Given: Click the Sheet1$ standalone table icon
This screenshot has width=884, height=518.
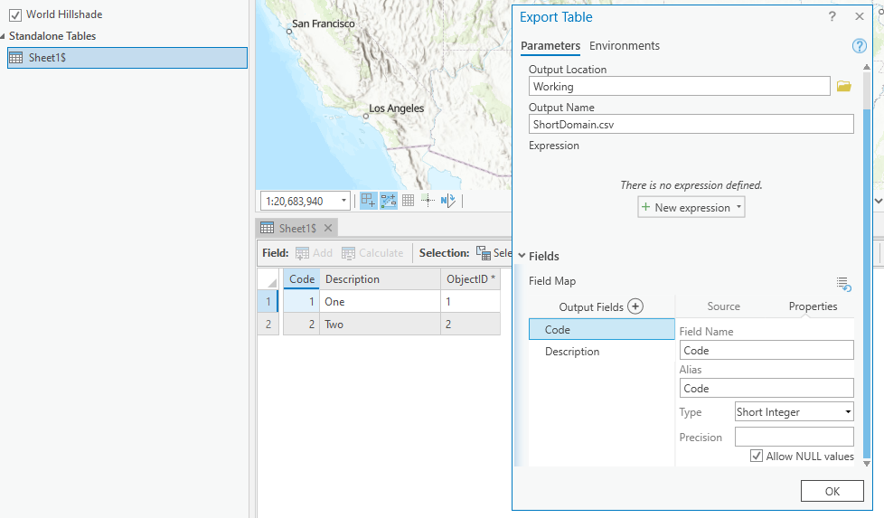Looking at the screenshot, I should coord(16,58).
